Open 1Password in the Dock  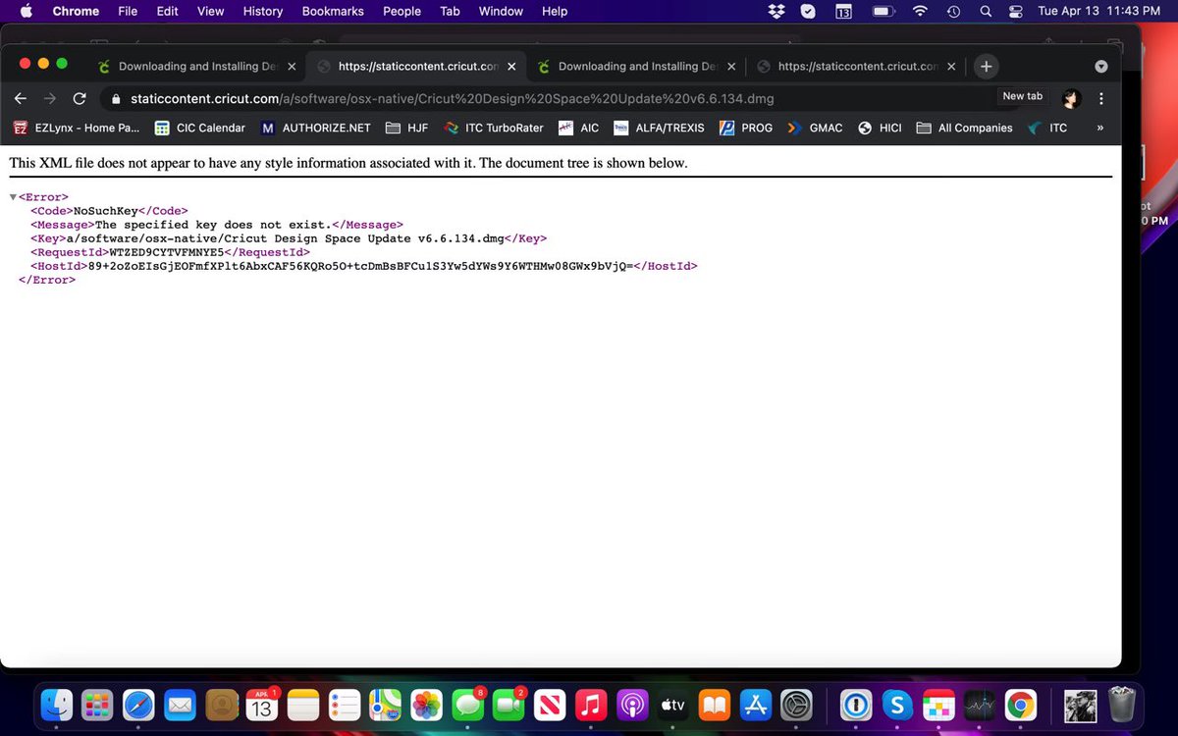click(x=856, y=705)
